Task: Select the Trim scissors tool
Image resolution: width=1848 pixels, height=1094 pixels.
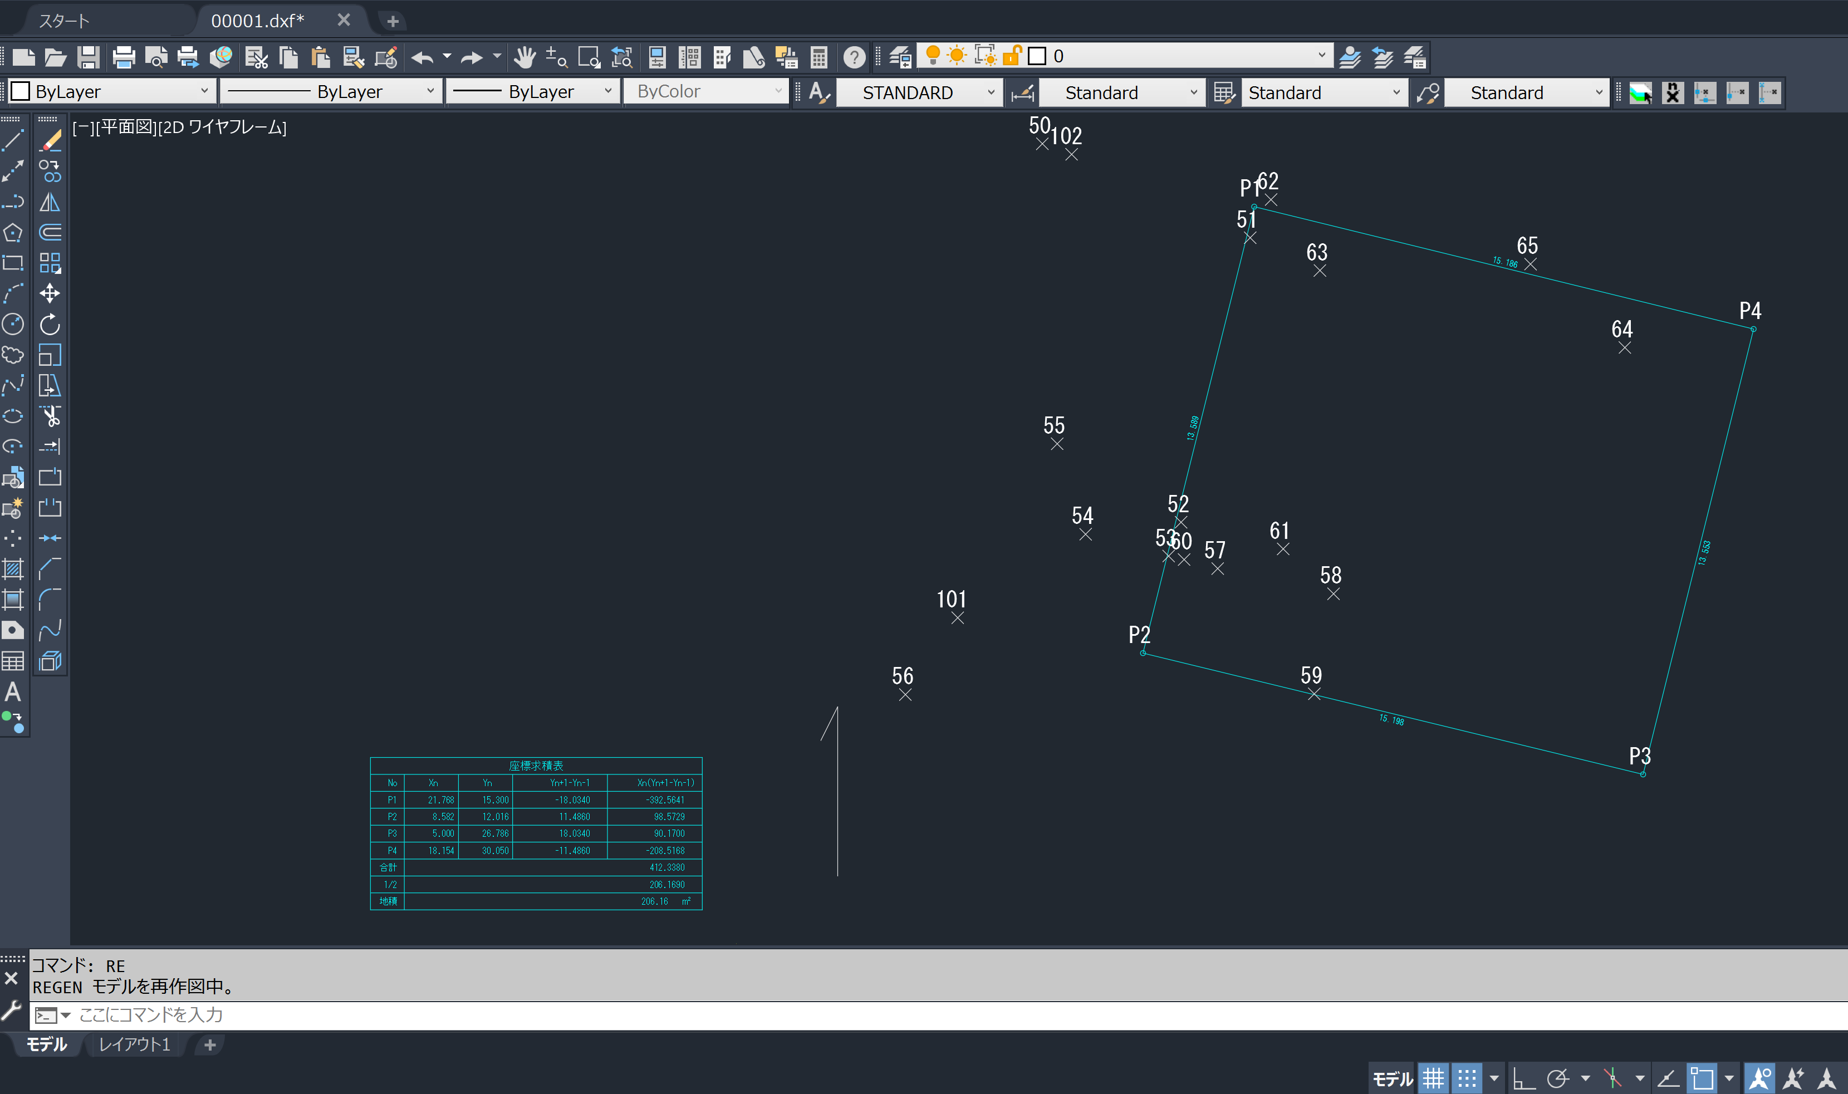Action: coord(50,416)
